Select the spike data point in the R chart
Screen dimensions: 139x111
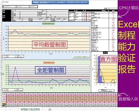(15, 67)
